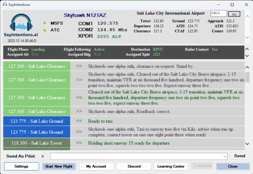The width and height of the screenshot is (253, 174).
Task: Select COM2 frequency 124.85 Mhz
Action: coord(112,30)
